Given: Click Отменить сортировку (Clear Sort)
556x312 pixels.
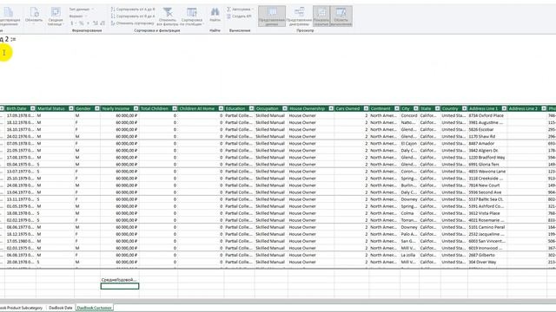Looking at the screenshot, I should pos(133,23).
